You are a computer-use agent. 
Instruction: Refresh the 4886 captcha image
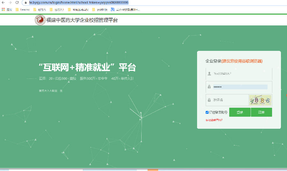click(260, 100)
